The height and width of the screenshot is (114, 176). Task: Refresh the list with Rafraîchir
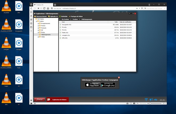64,16
